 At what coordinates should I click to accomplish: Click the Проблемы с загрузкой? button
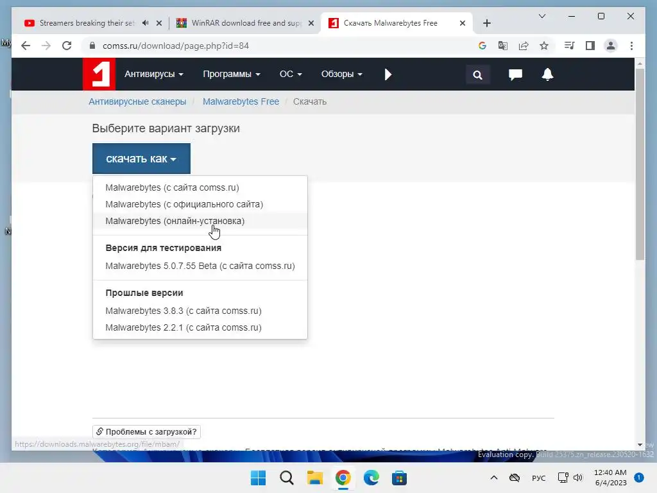click(x=146, y=432)
